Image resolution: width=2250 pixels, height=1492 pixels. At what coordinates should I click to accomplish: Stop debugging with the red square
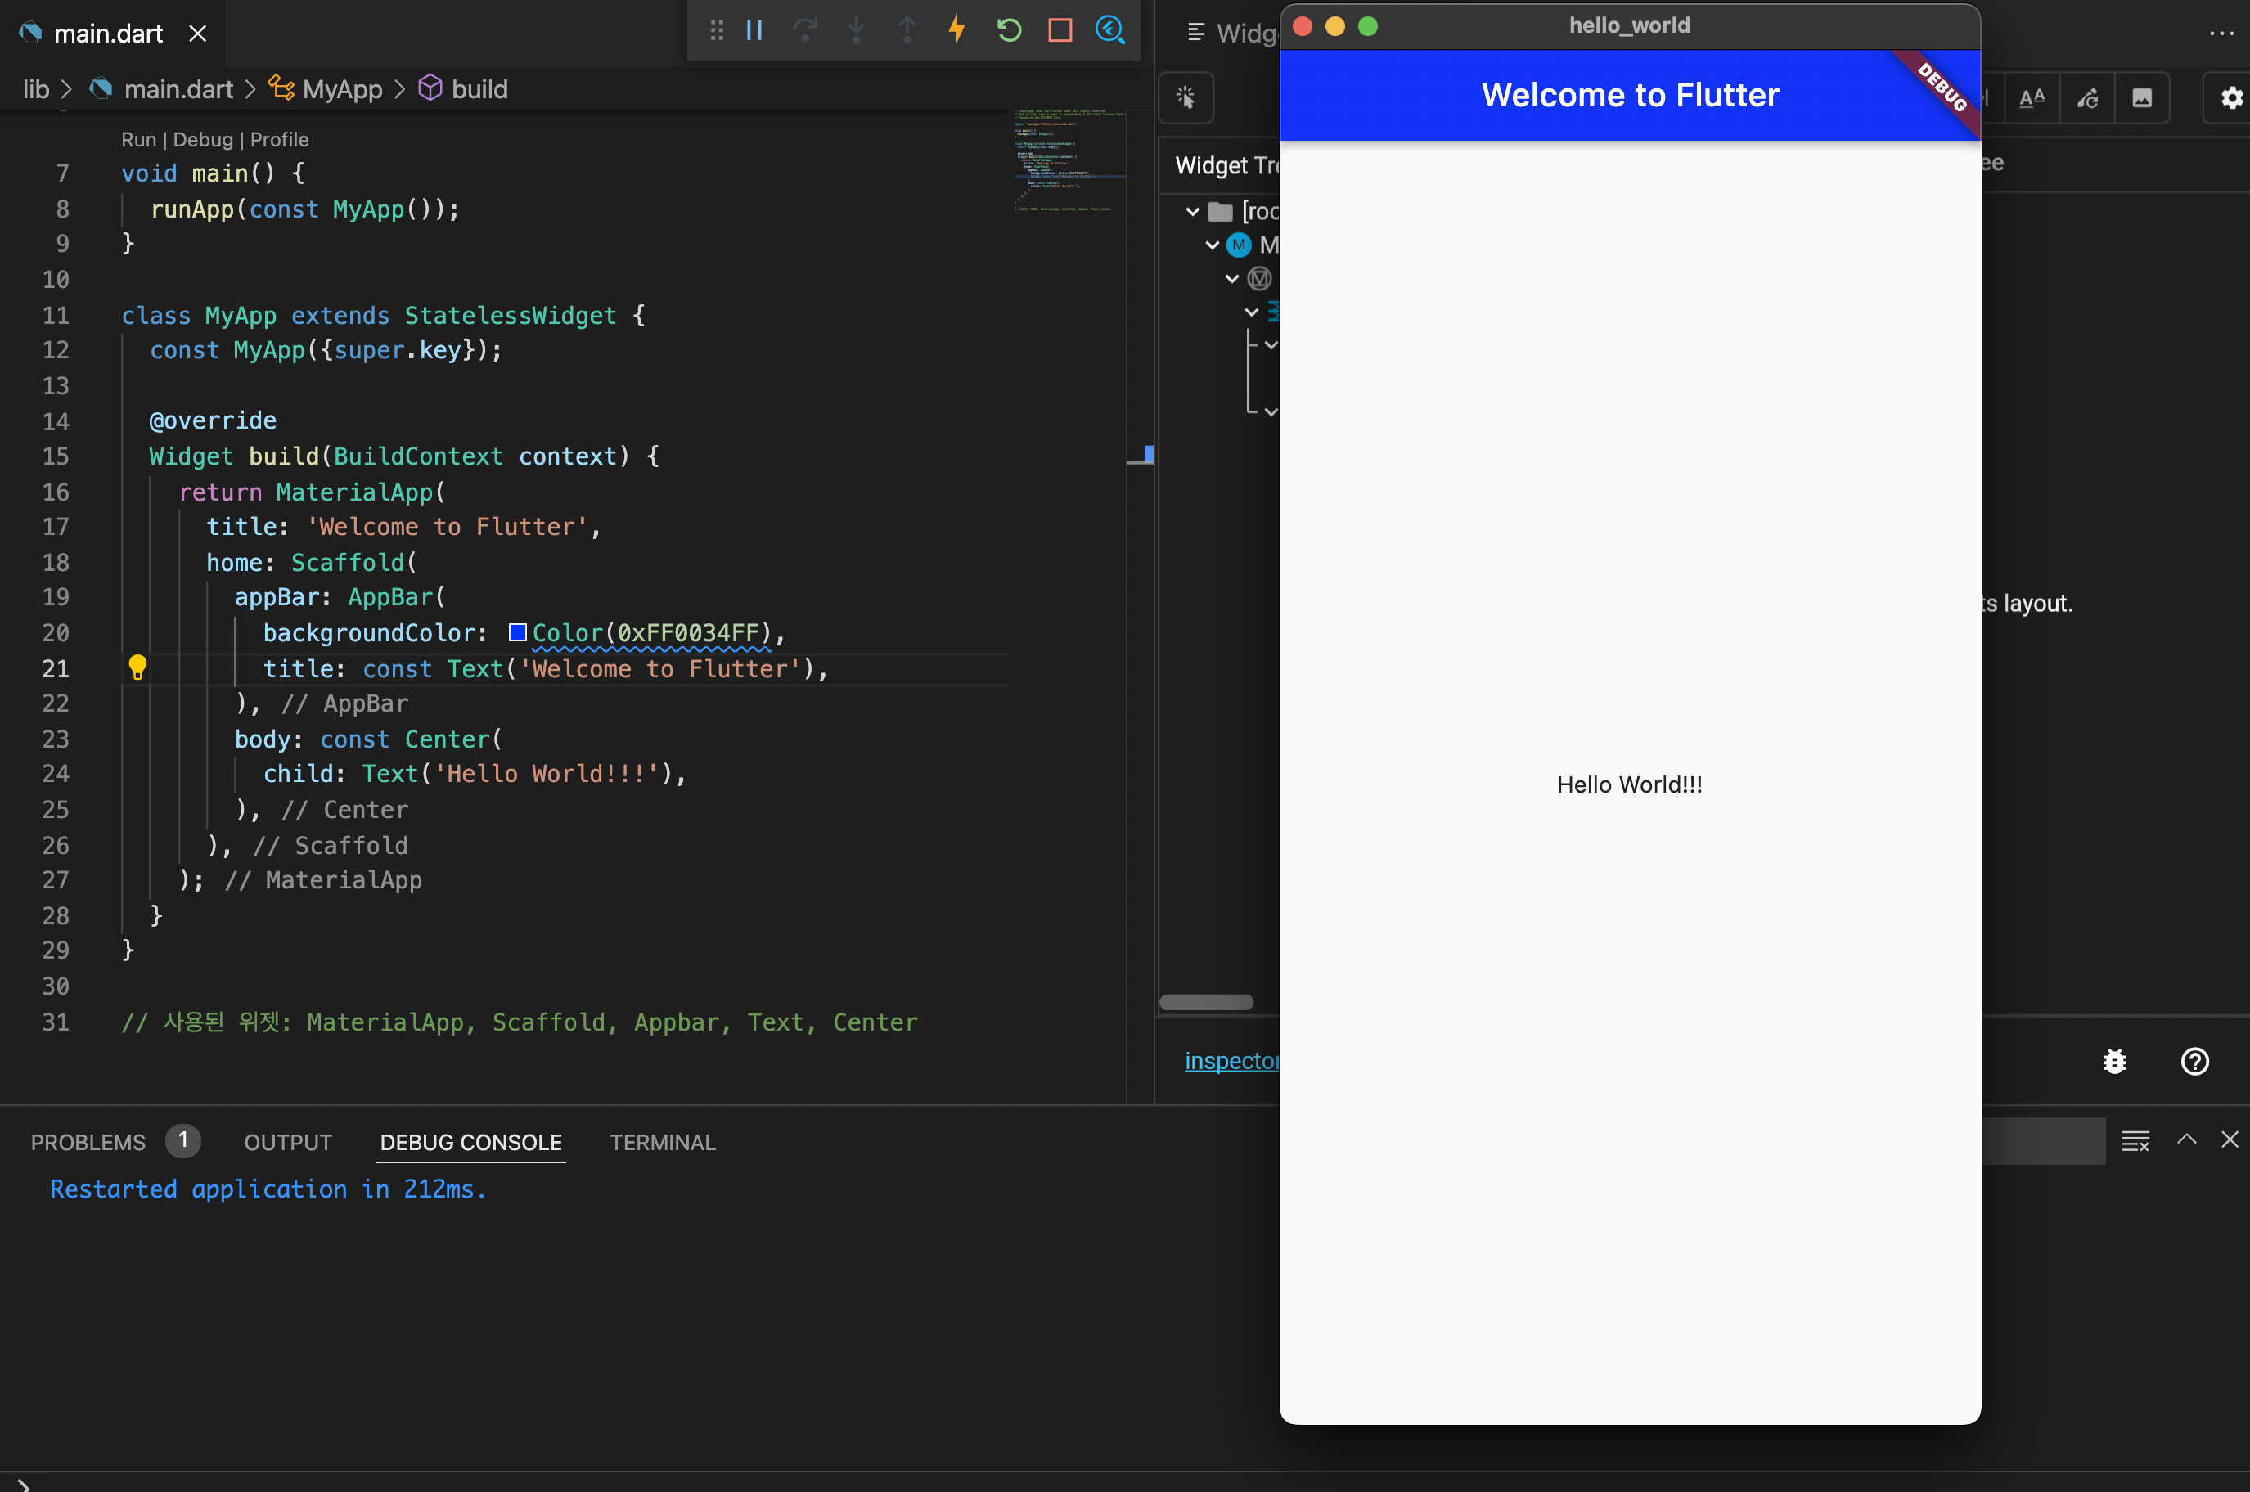[x=1060, y=30]
